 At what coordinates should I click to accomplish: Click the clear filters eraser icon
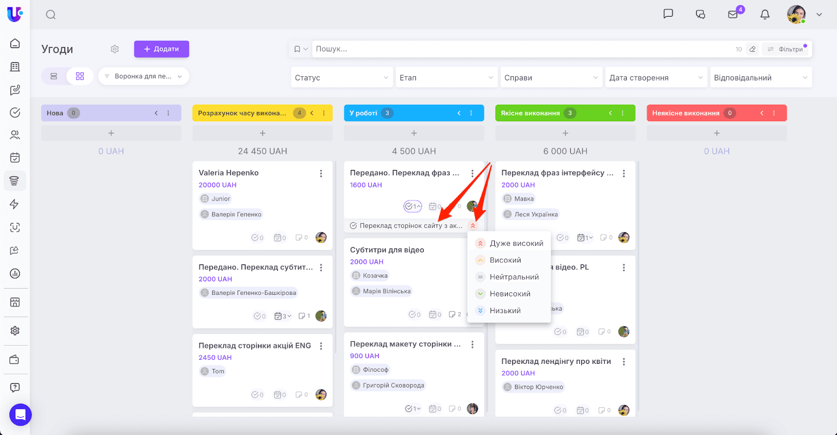tap(752, 49)
